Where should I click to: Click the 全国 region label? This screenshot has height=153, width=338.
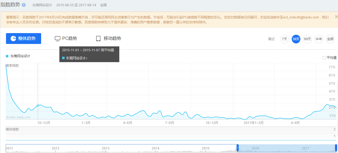pos(103,5)
